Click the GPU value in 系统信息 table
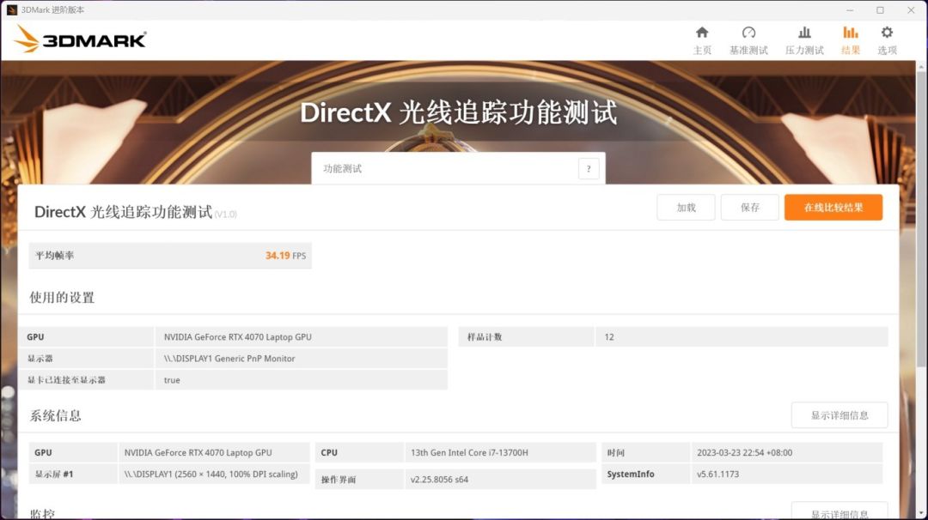This screenshot has width=928, height=520. [x=198, y=452]
